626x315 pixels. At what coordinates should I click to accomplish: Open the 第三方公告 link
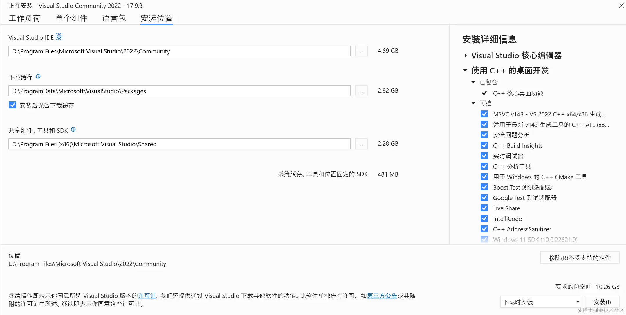point(382,296)
